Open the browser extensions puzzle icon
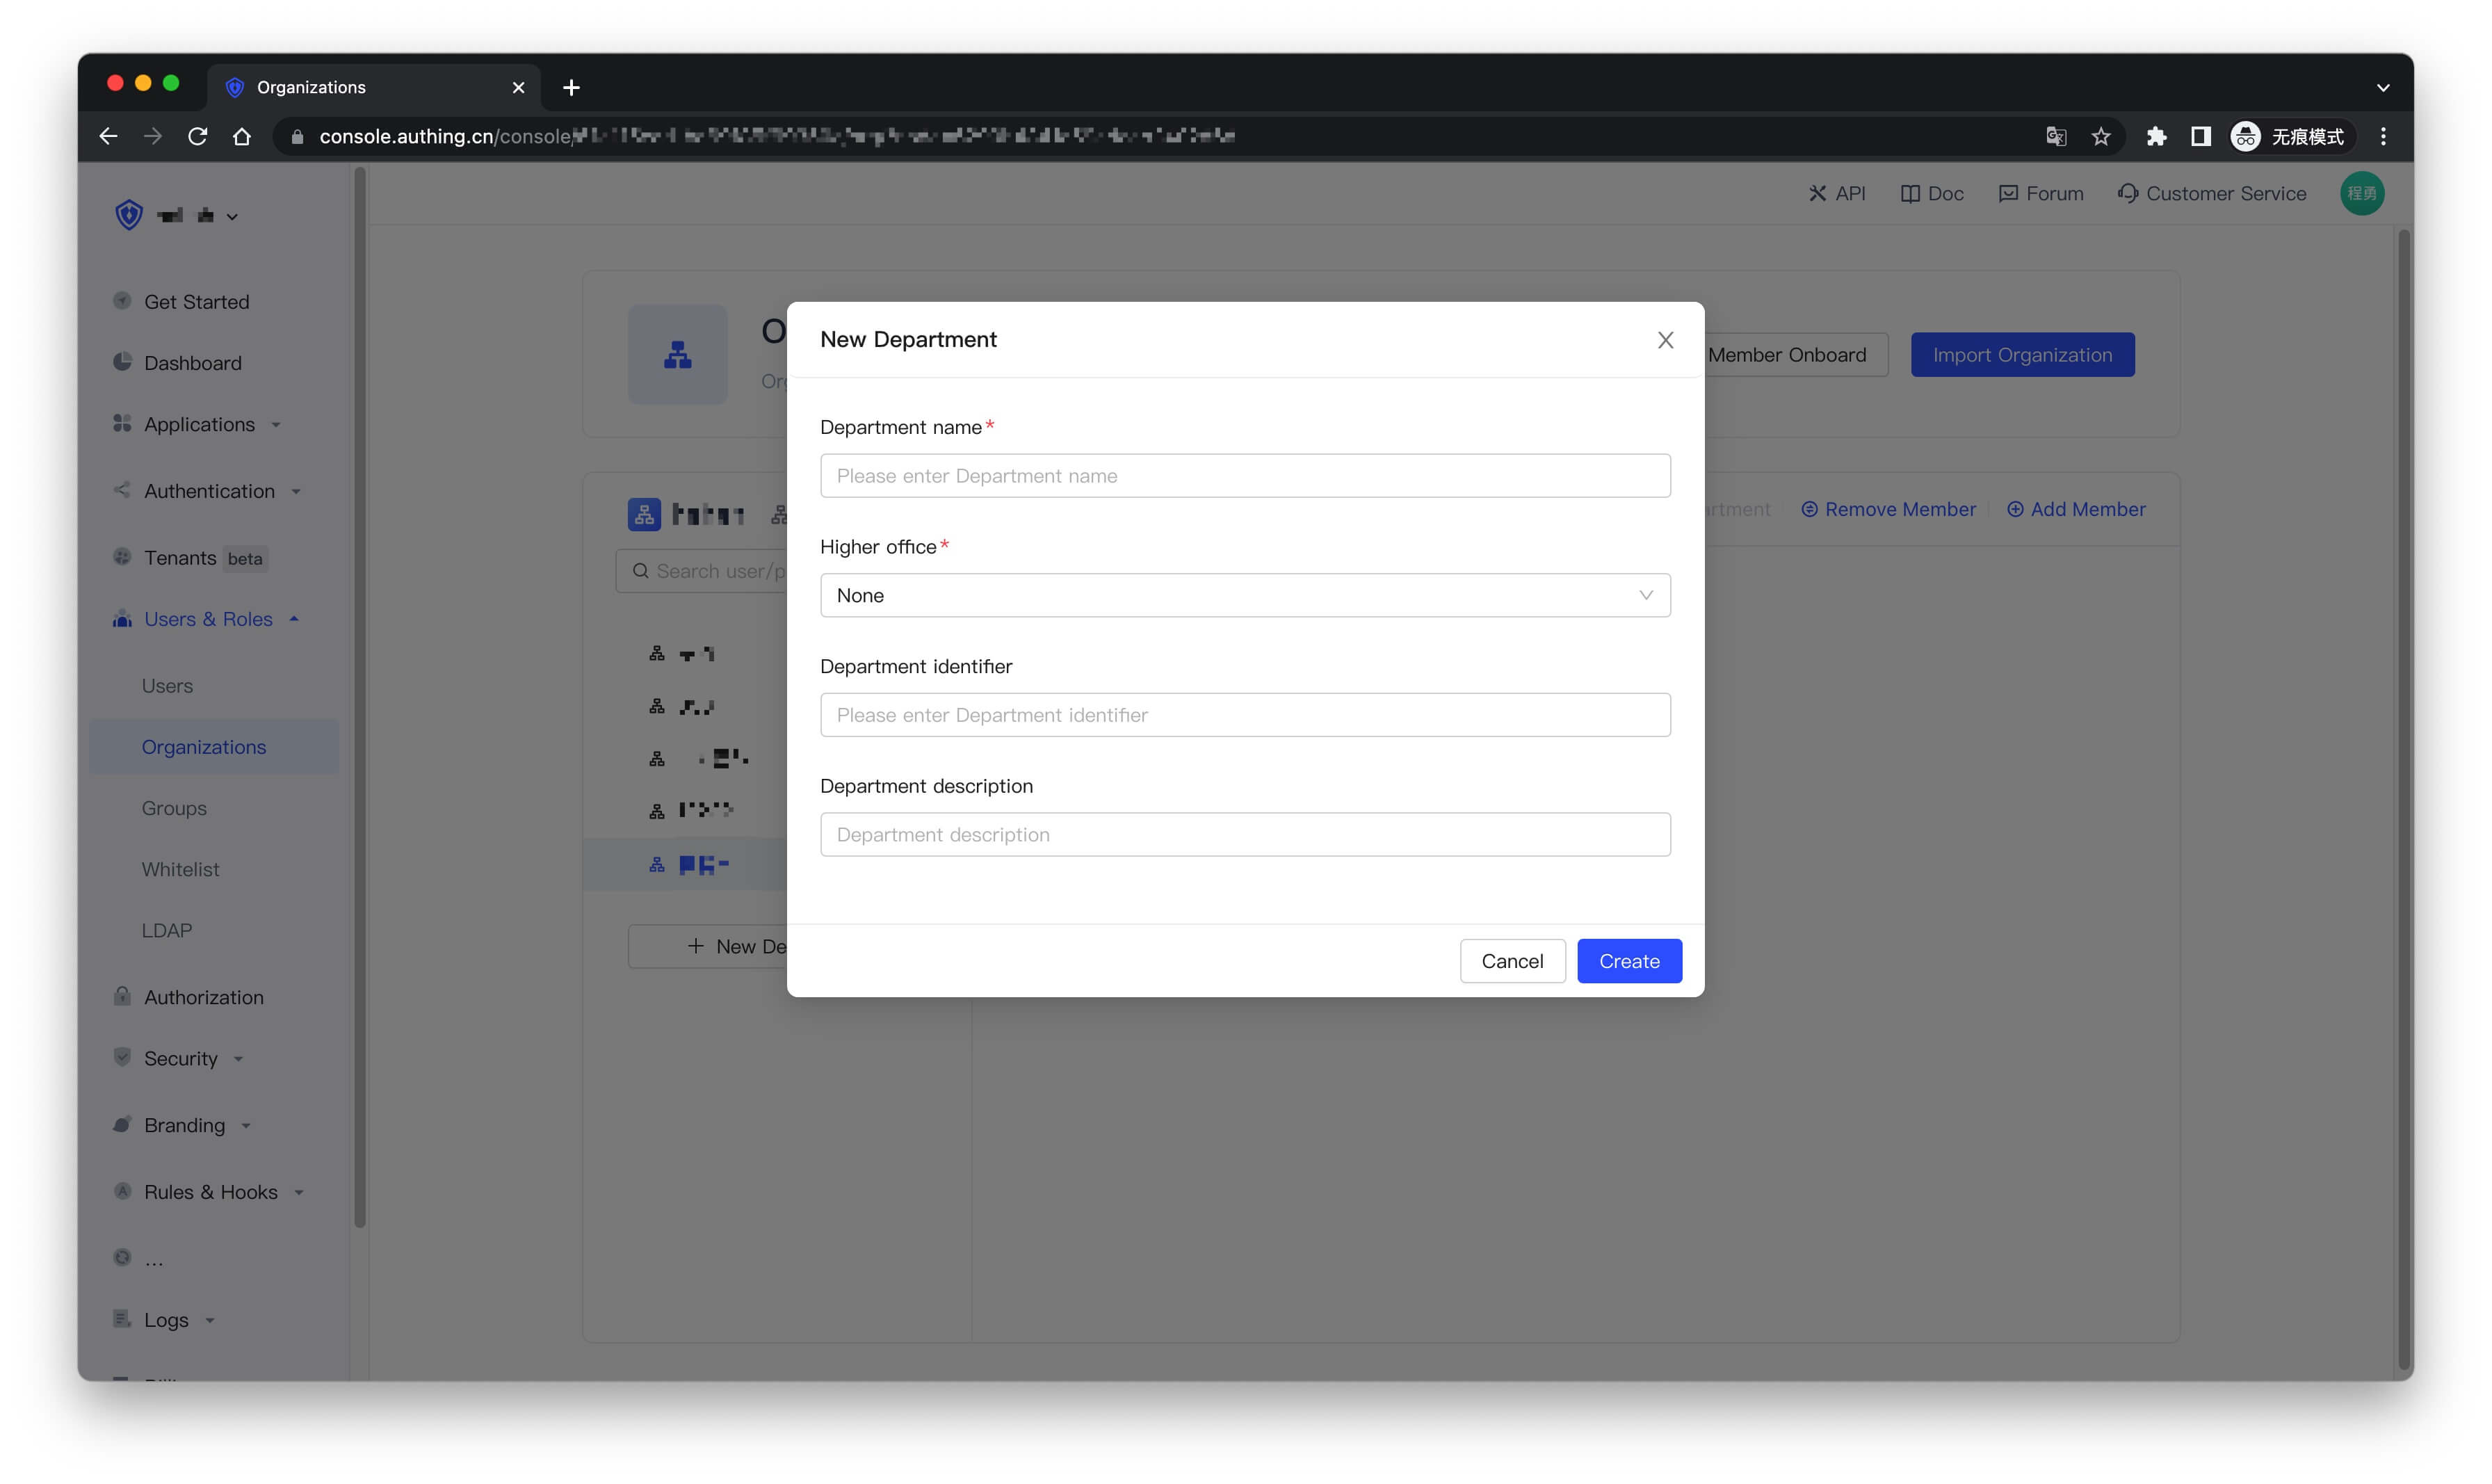 pos(2155,136)
